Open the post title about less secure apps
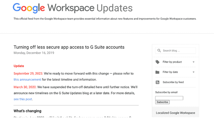 point(69,47)
